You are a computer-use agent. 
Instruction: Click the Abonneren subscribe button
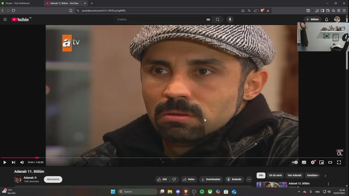[x=53, y=179]
